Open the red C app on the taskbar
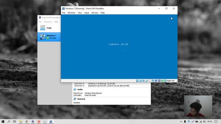221x124 pixels. pyautogui.click(x=39, y=122)
